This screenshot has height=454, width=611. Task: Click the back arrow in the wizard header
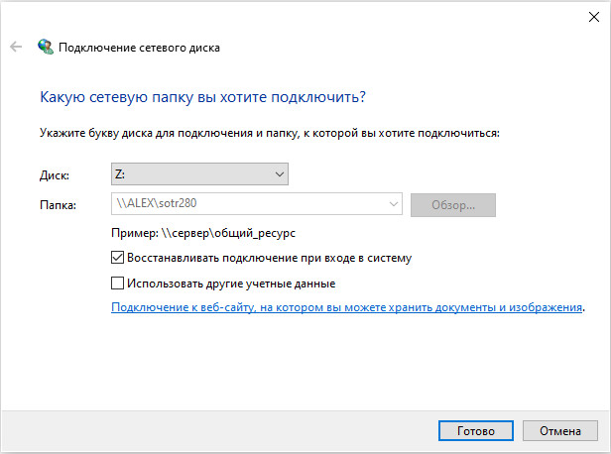[x=15, y=47]
